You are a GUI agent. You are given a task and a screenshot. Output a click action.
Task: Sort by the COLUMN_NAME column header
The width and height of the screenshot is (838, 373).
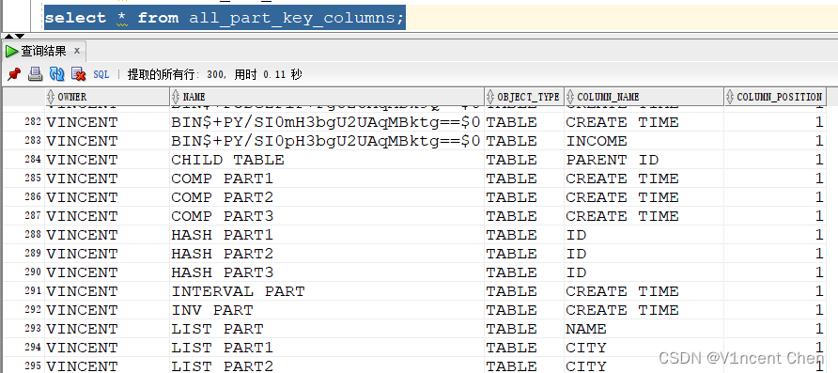644,97
